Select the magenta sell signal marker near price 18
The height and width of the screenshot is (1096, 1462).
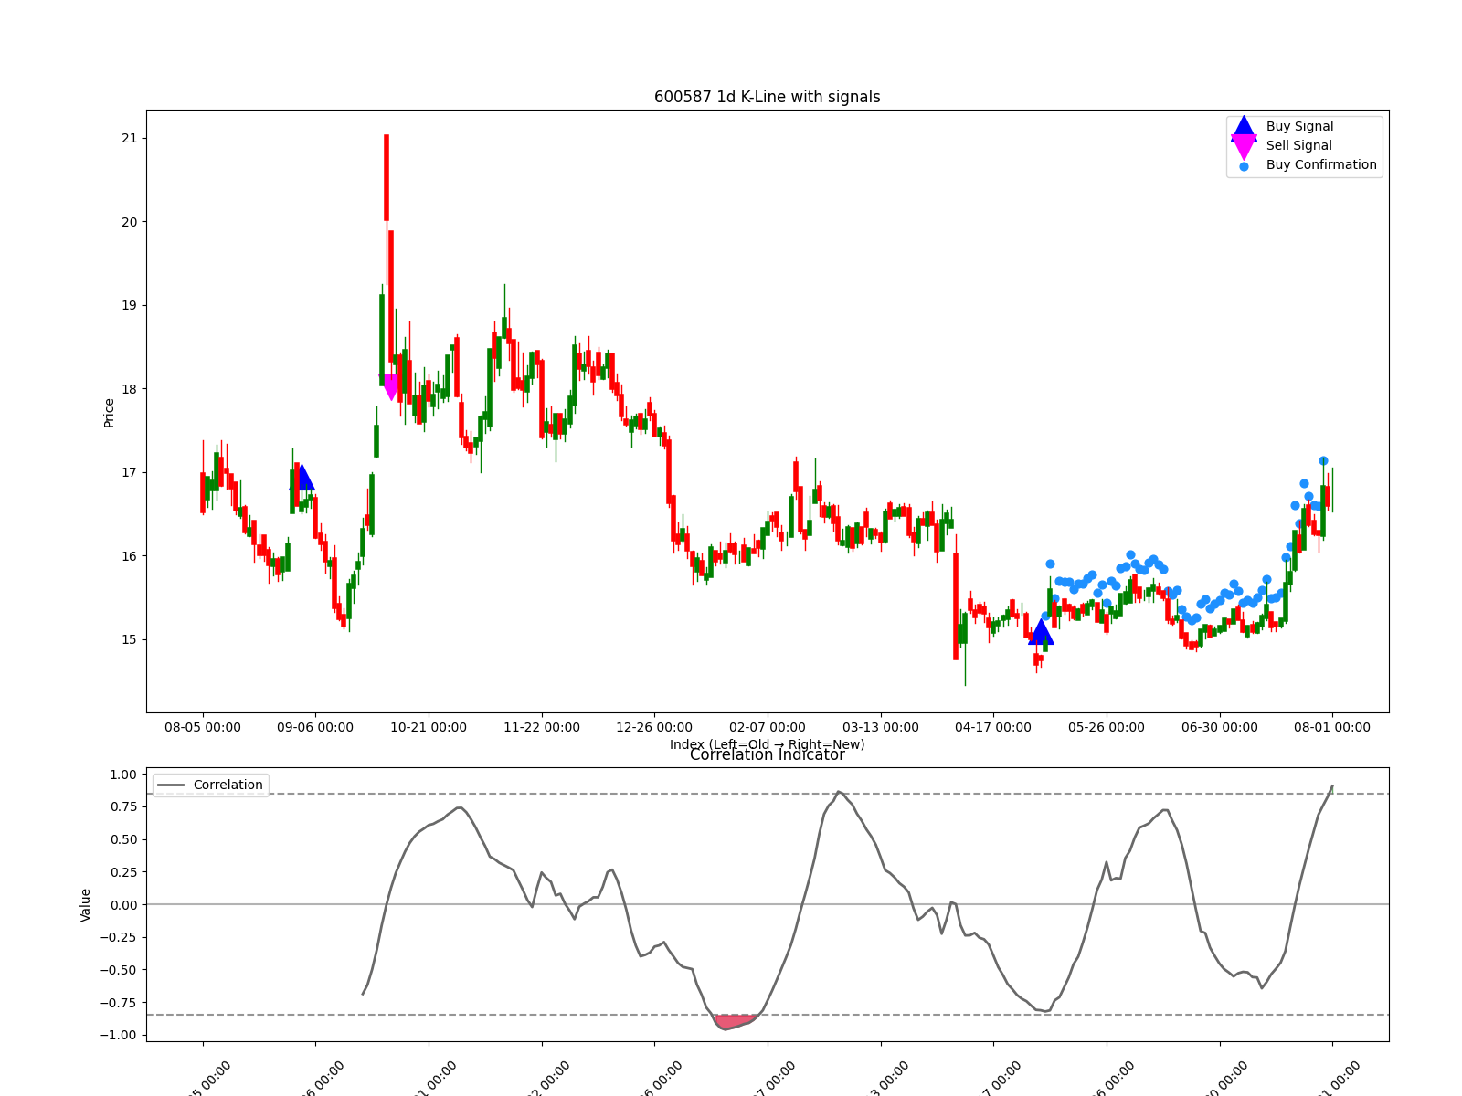[391, 387]
